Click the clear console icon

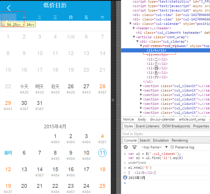[x=126, y=147]
